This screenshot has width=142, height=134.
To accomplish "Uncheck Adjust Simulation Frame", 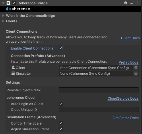I will coord(61,129).
